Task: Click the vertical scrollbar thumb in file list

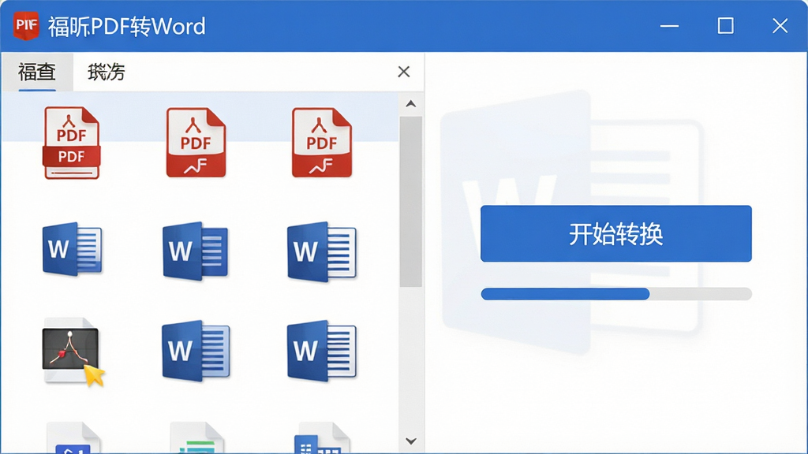Action: 410,202
